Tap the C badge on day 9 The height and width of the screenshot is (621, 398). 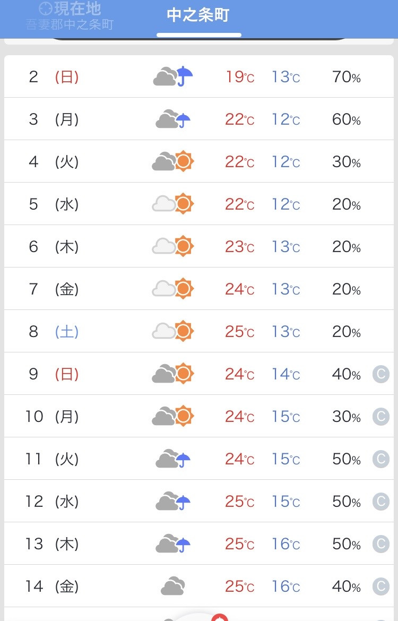tap(381, 374)
